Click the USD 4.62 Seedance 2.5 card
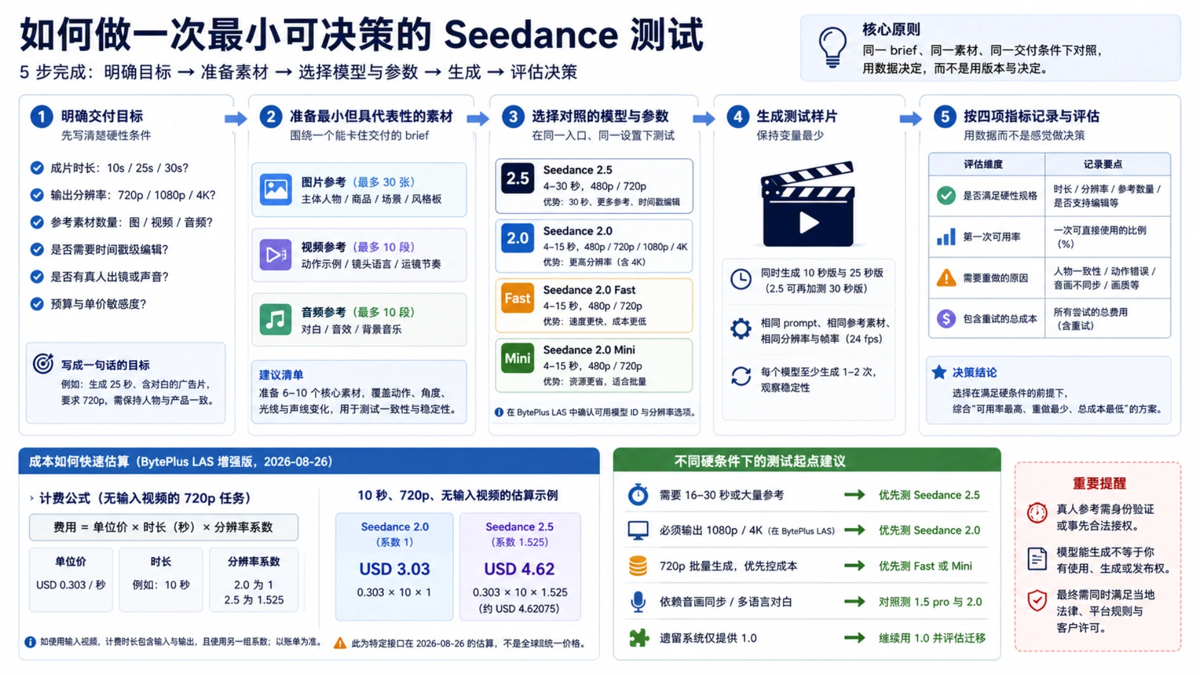Image resolution: width=1200 pixels, height=675 pixels. (x=520, y=566)
